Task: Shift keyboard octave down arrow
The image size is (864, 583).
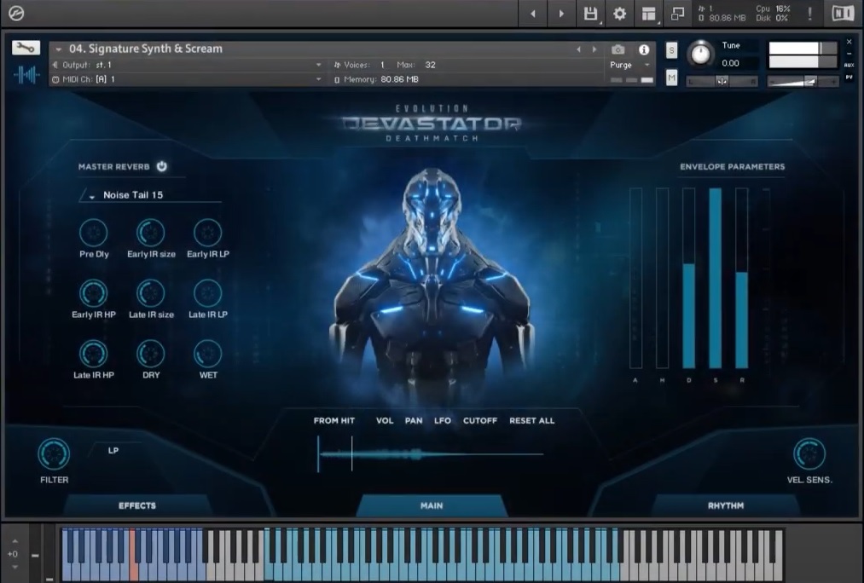Action: [x=14, y=567]
